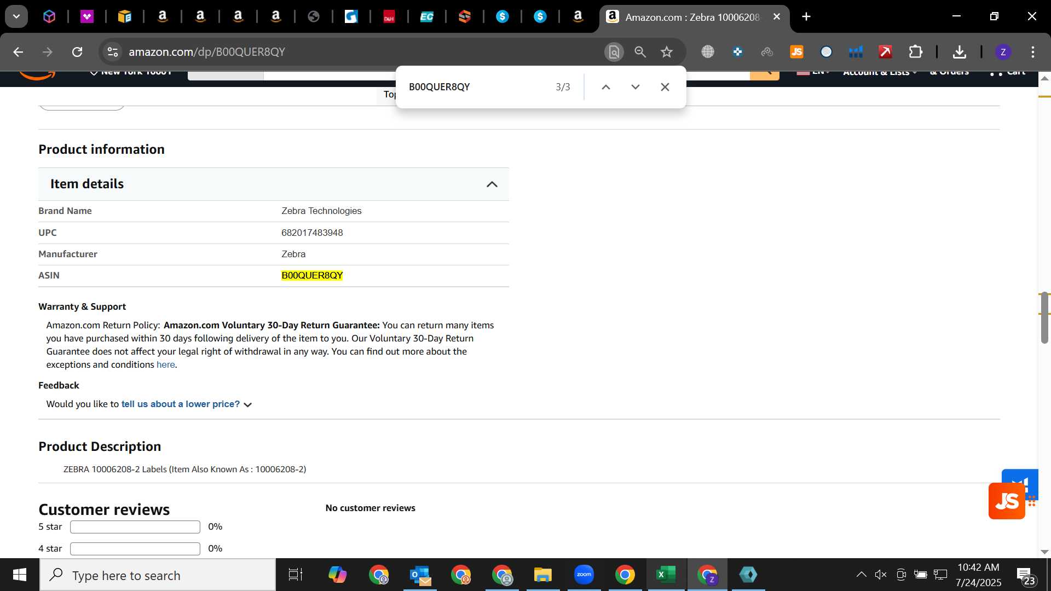
Task: Switch to the blue cube icon tab
Action: (x=49, y=17)
